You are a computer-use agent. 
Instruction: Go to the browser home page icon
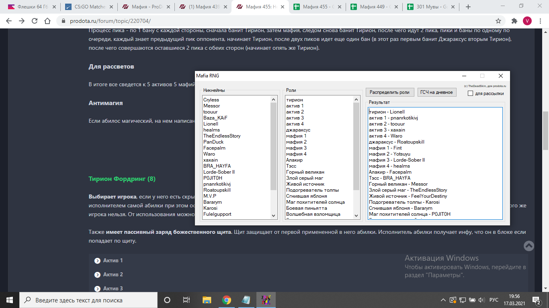tap(47, 21)
